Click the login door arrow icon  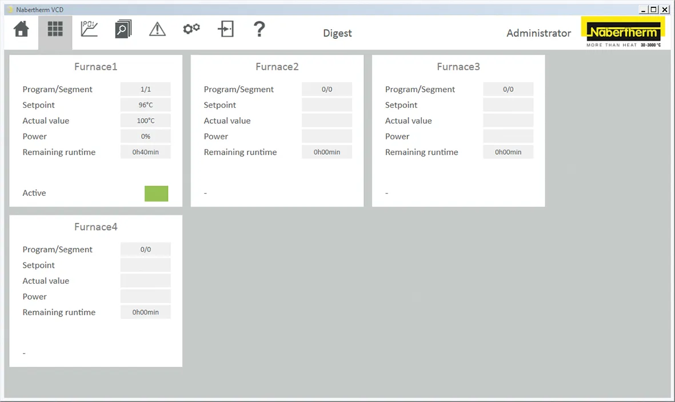[226, 29]
